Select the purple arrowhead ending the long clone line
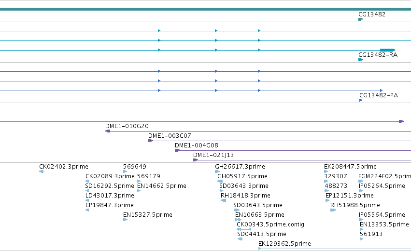 tap(401, 121)
